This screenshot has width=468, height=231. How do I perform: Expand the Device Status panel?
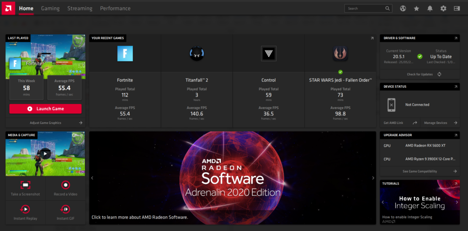coord(456,87)
